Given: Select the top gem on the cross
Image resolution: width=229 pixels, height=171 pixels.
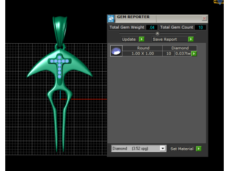Looking at the screenshot, I should pyautogui.click(x=60, y=57).
